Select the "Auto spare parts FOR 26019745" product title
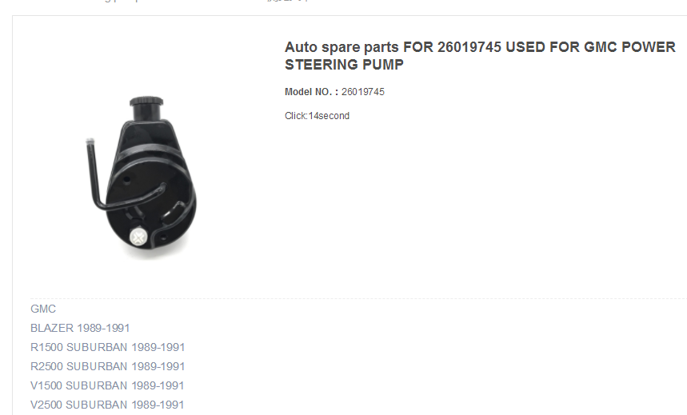The image size is (687, 415). tap(480, 56)
